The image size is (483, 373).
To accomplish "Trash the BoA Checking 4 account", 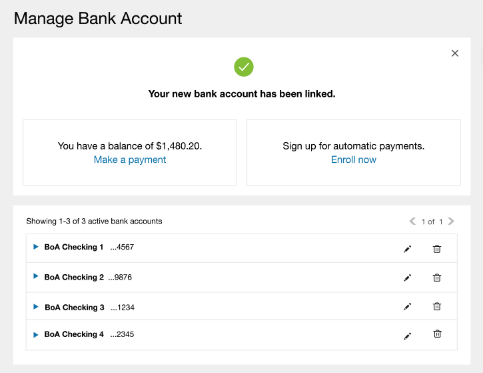I will click(x=437, y=334).
